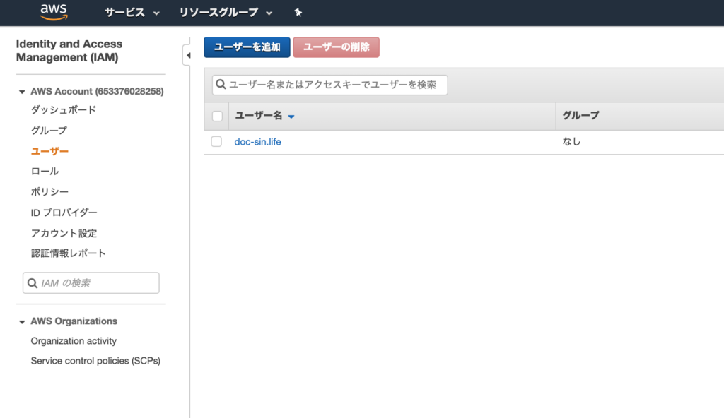Toggle the select-all users checkbox

click(217, 117)
